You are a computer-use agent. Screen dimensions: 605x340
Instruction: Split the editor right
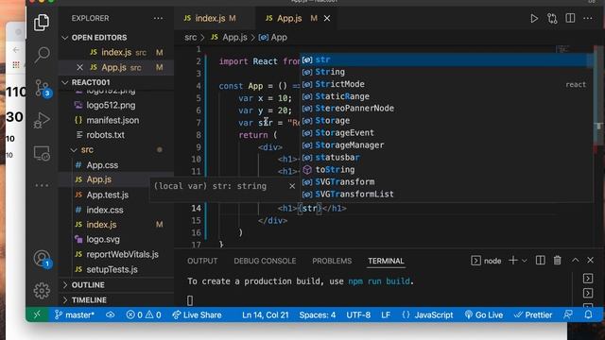click(x=570, y=18)
